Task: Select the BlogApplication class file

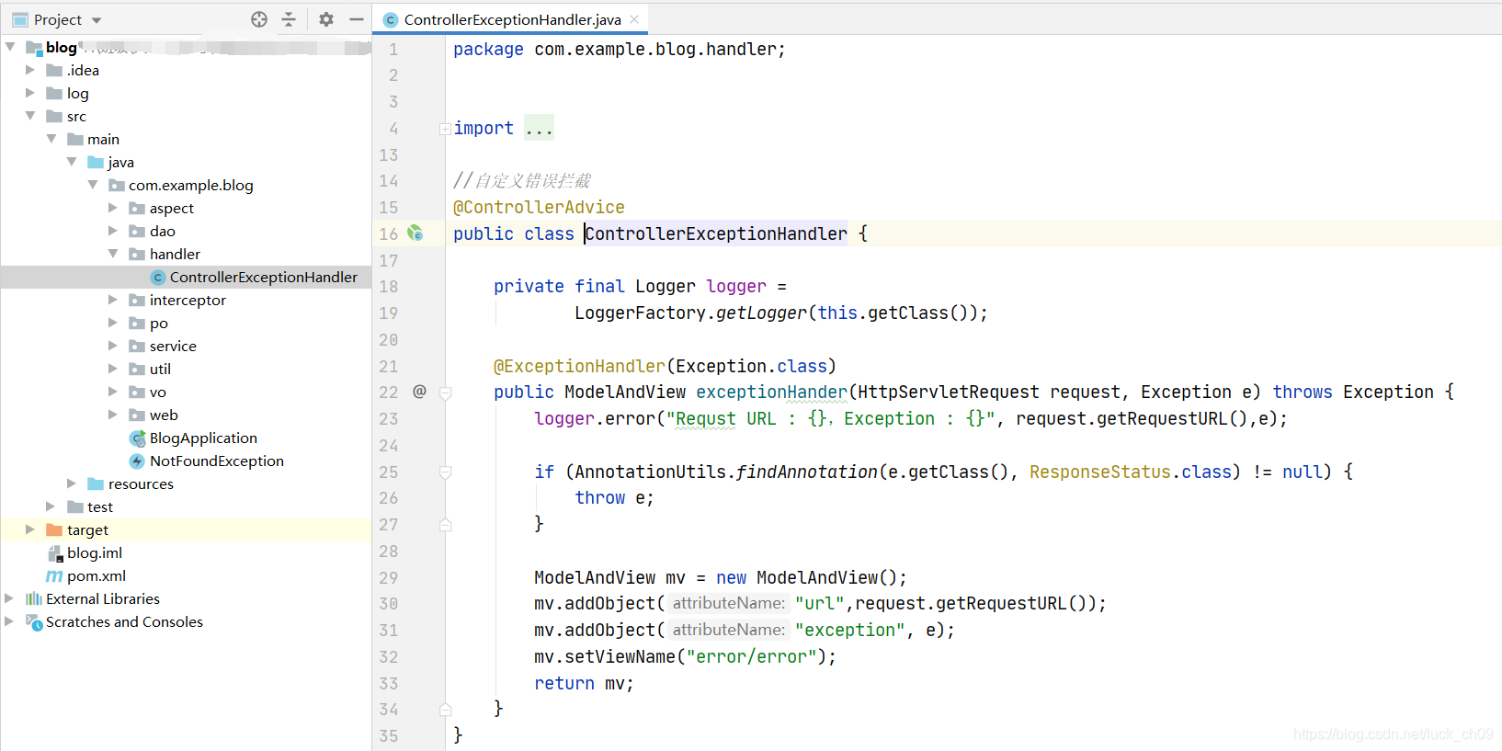Action: tap(203, 438)
